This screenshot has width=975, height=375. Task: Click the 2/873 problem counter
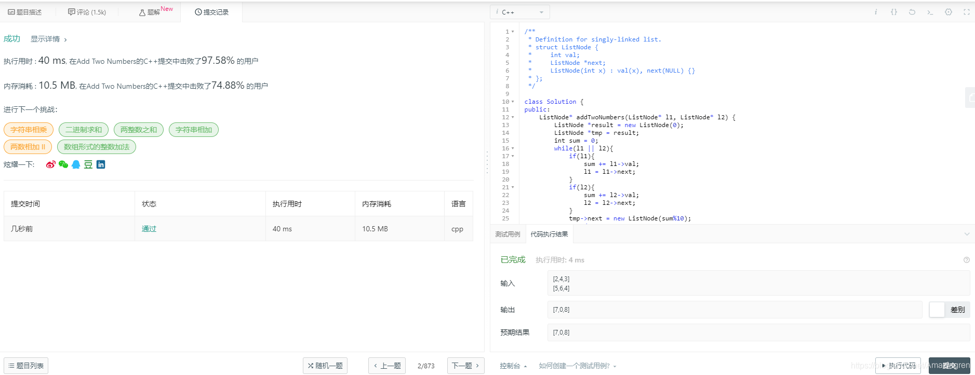[426, 366]
